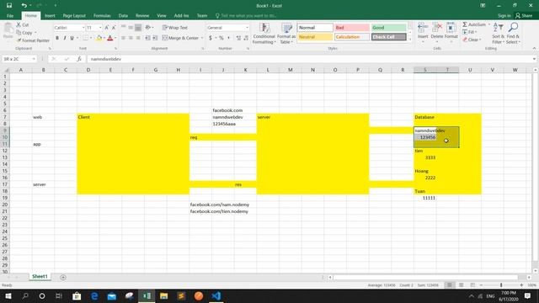Open File Explorer from taskbar
The width and height of the screenshot is (539, 303).
tap(164, 296)
